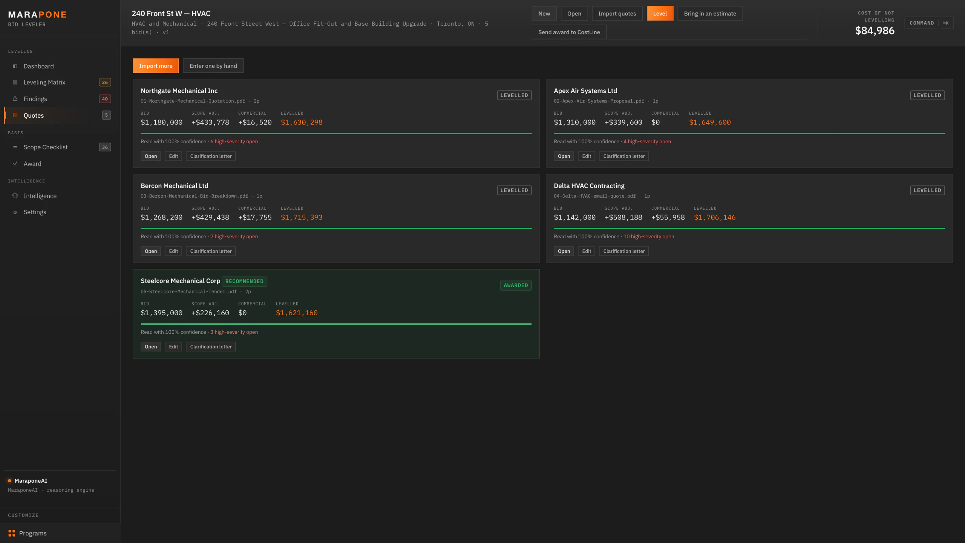Click the Scope Checklist list icon
Image resolution: width=965 pixels, height=543 pixels.
[15, 147]
